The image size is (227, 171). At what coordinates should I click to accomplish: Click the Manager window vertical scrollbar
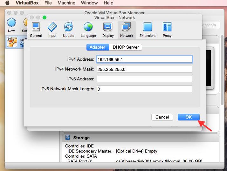click(222, 70)
